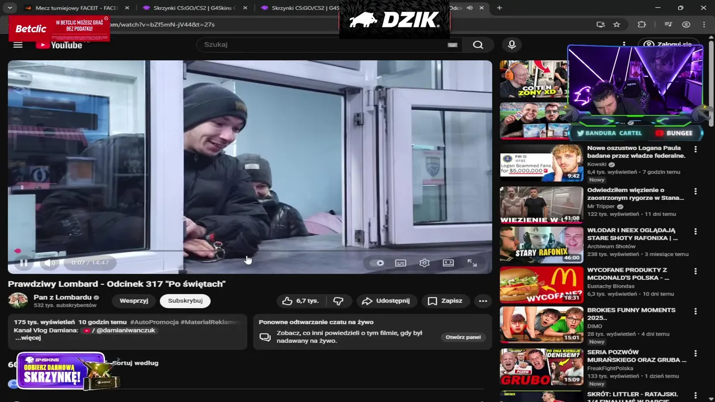Open options menu for BROKIES FUNNY MOMENTS
This screenshot has height=402, width=715.
pyautogui.click(x=695, y=312)
